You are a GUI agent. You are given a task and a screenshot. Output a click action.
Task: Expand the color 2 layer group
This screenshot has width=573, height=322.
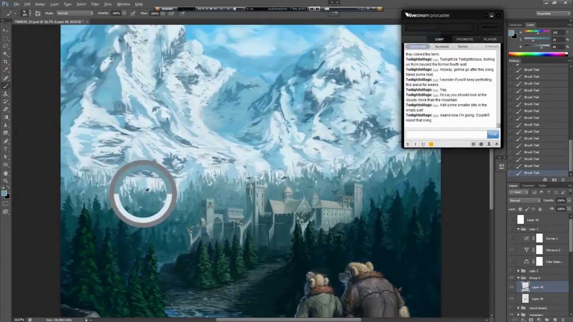(x=518, y=271)
